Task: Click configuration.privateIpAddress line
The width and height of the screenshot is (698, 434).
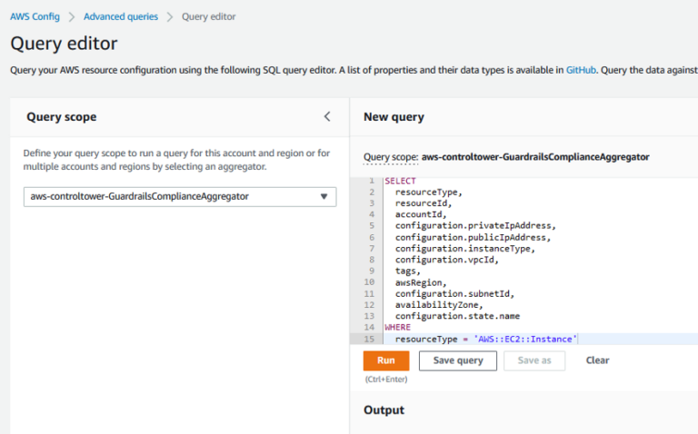Action: (475, 226)
